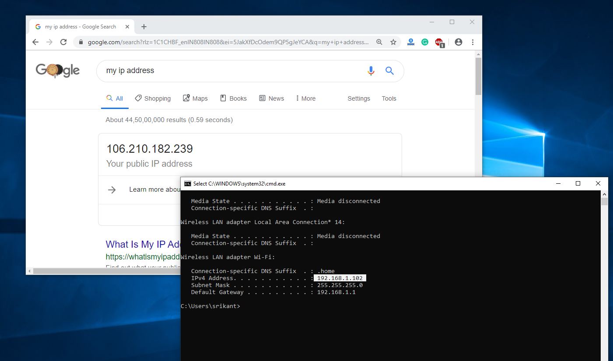613x361 pixels.
Task: Click the padlock site info icon
Action: pos(81,42)
